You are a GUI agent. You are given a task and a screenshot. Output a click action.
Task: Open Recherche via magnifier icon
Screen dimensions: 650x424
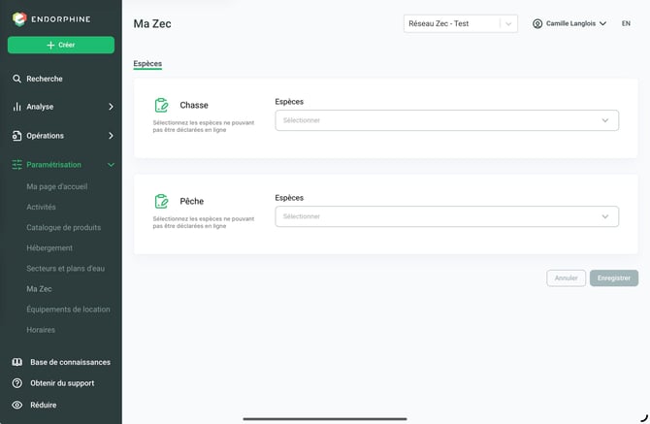pos(16,79)
